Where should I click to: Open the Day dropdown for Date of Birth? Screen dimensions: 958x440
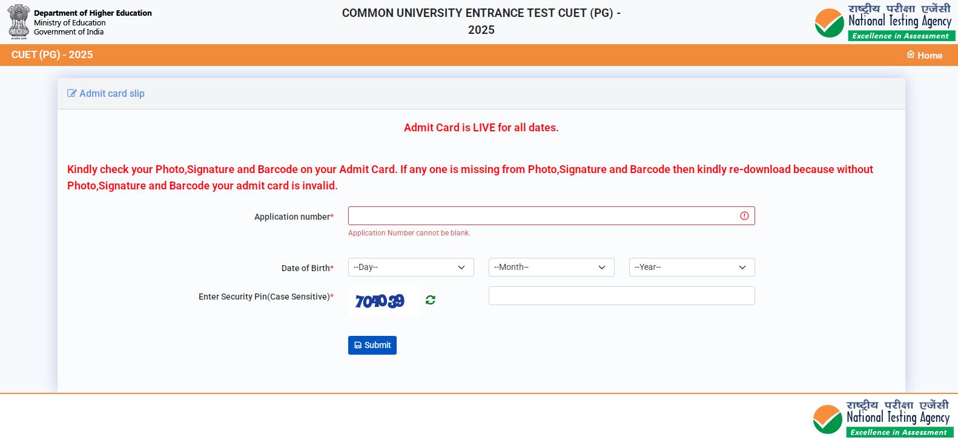click(x=411, y=268)
